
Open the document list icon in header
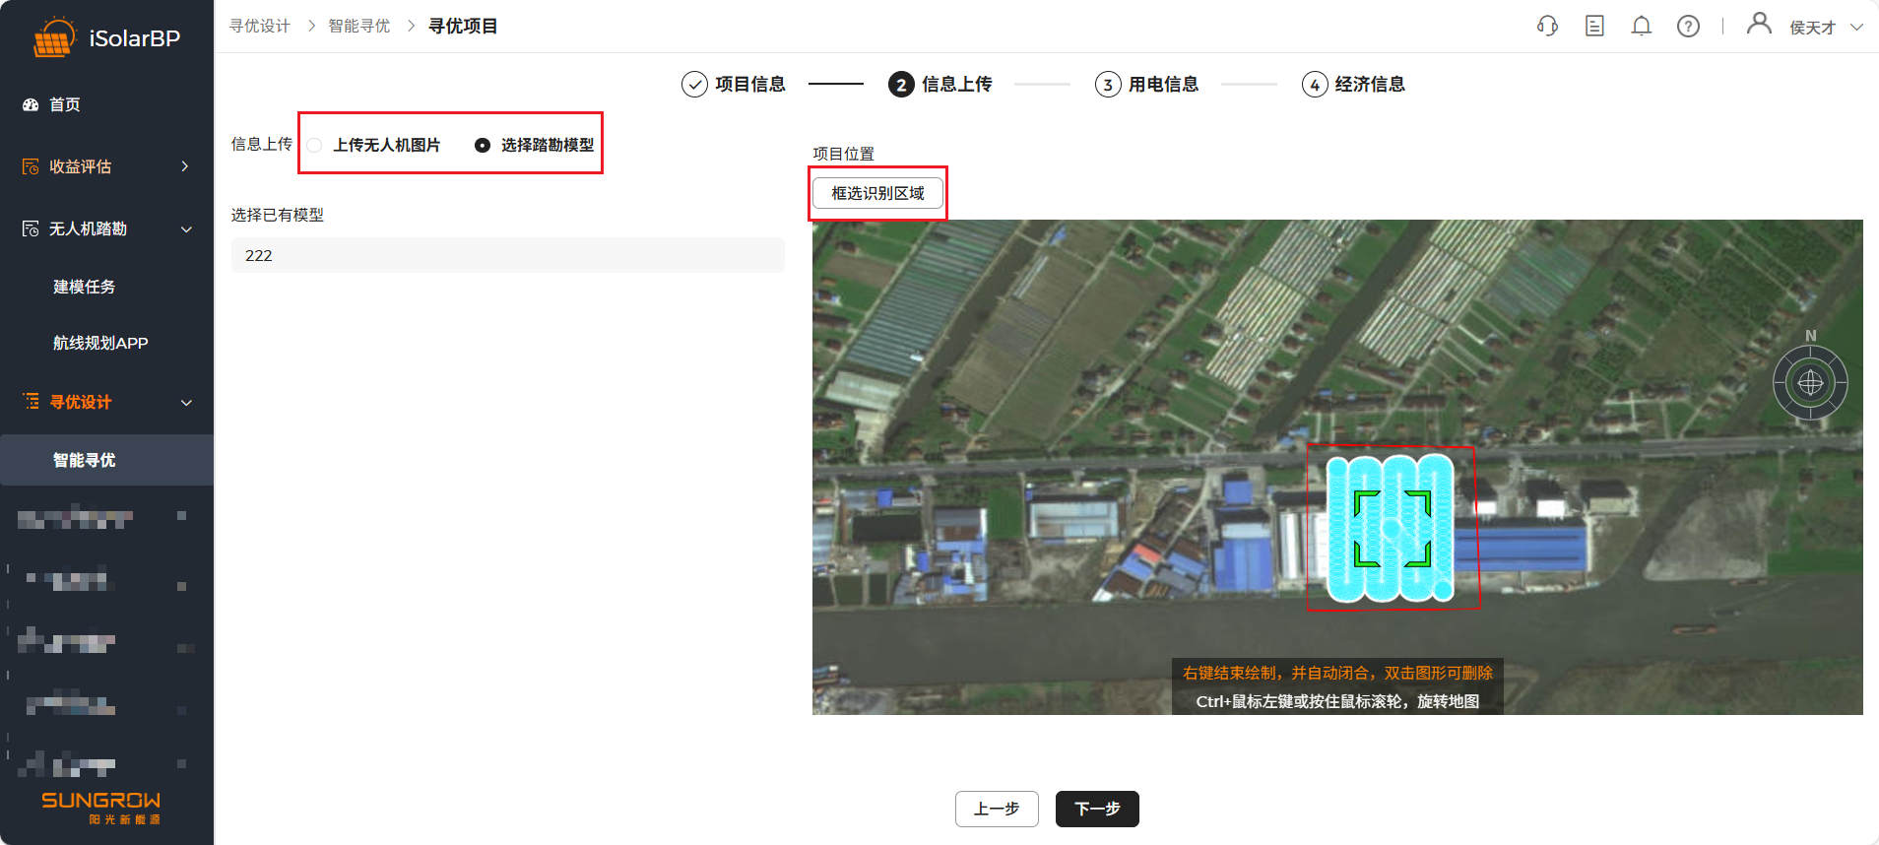coord(1594,27)
